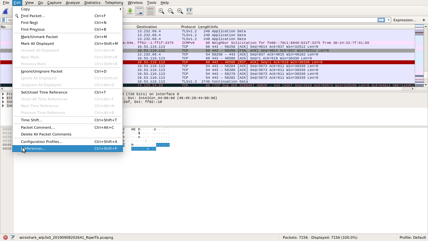Open the Wireless menu
428x241 pixels.
[x=135, y=3]
